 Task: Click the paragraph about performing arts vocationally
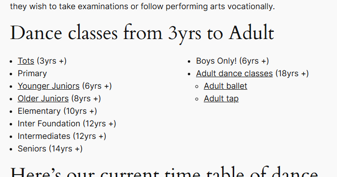142,6
